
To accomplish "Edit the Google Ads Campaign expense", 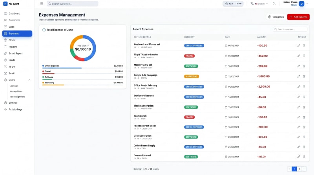I will [x=299, y=76].
